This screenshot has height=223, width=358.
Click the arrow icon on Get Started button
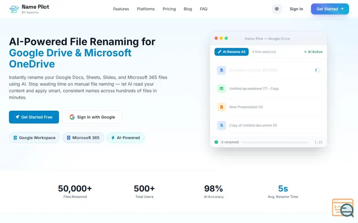tap(342, 9)
